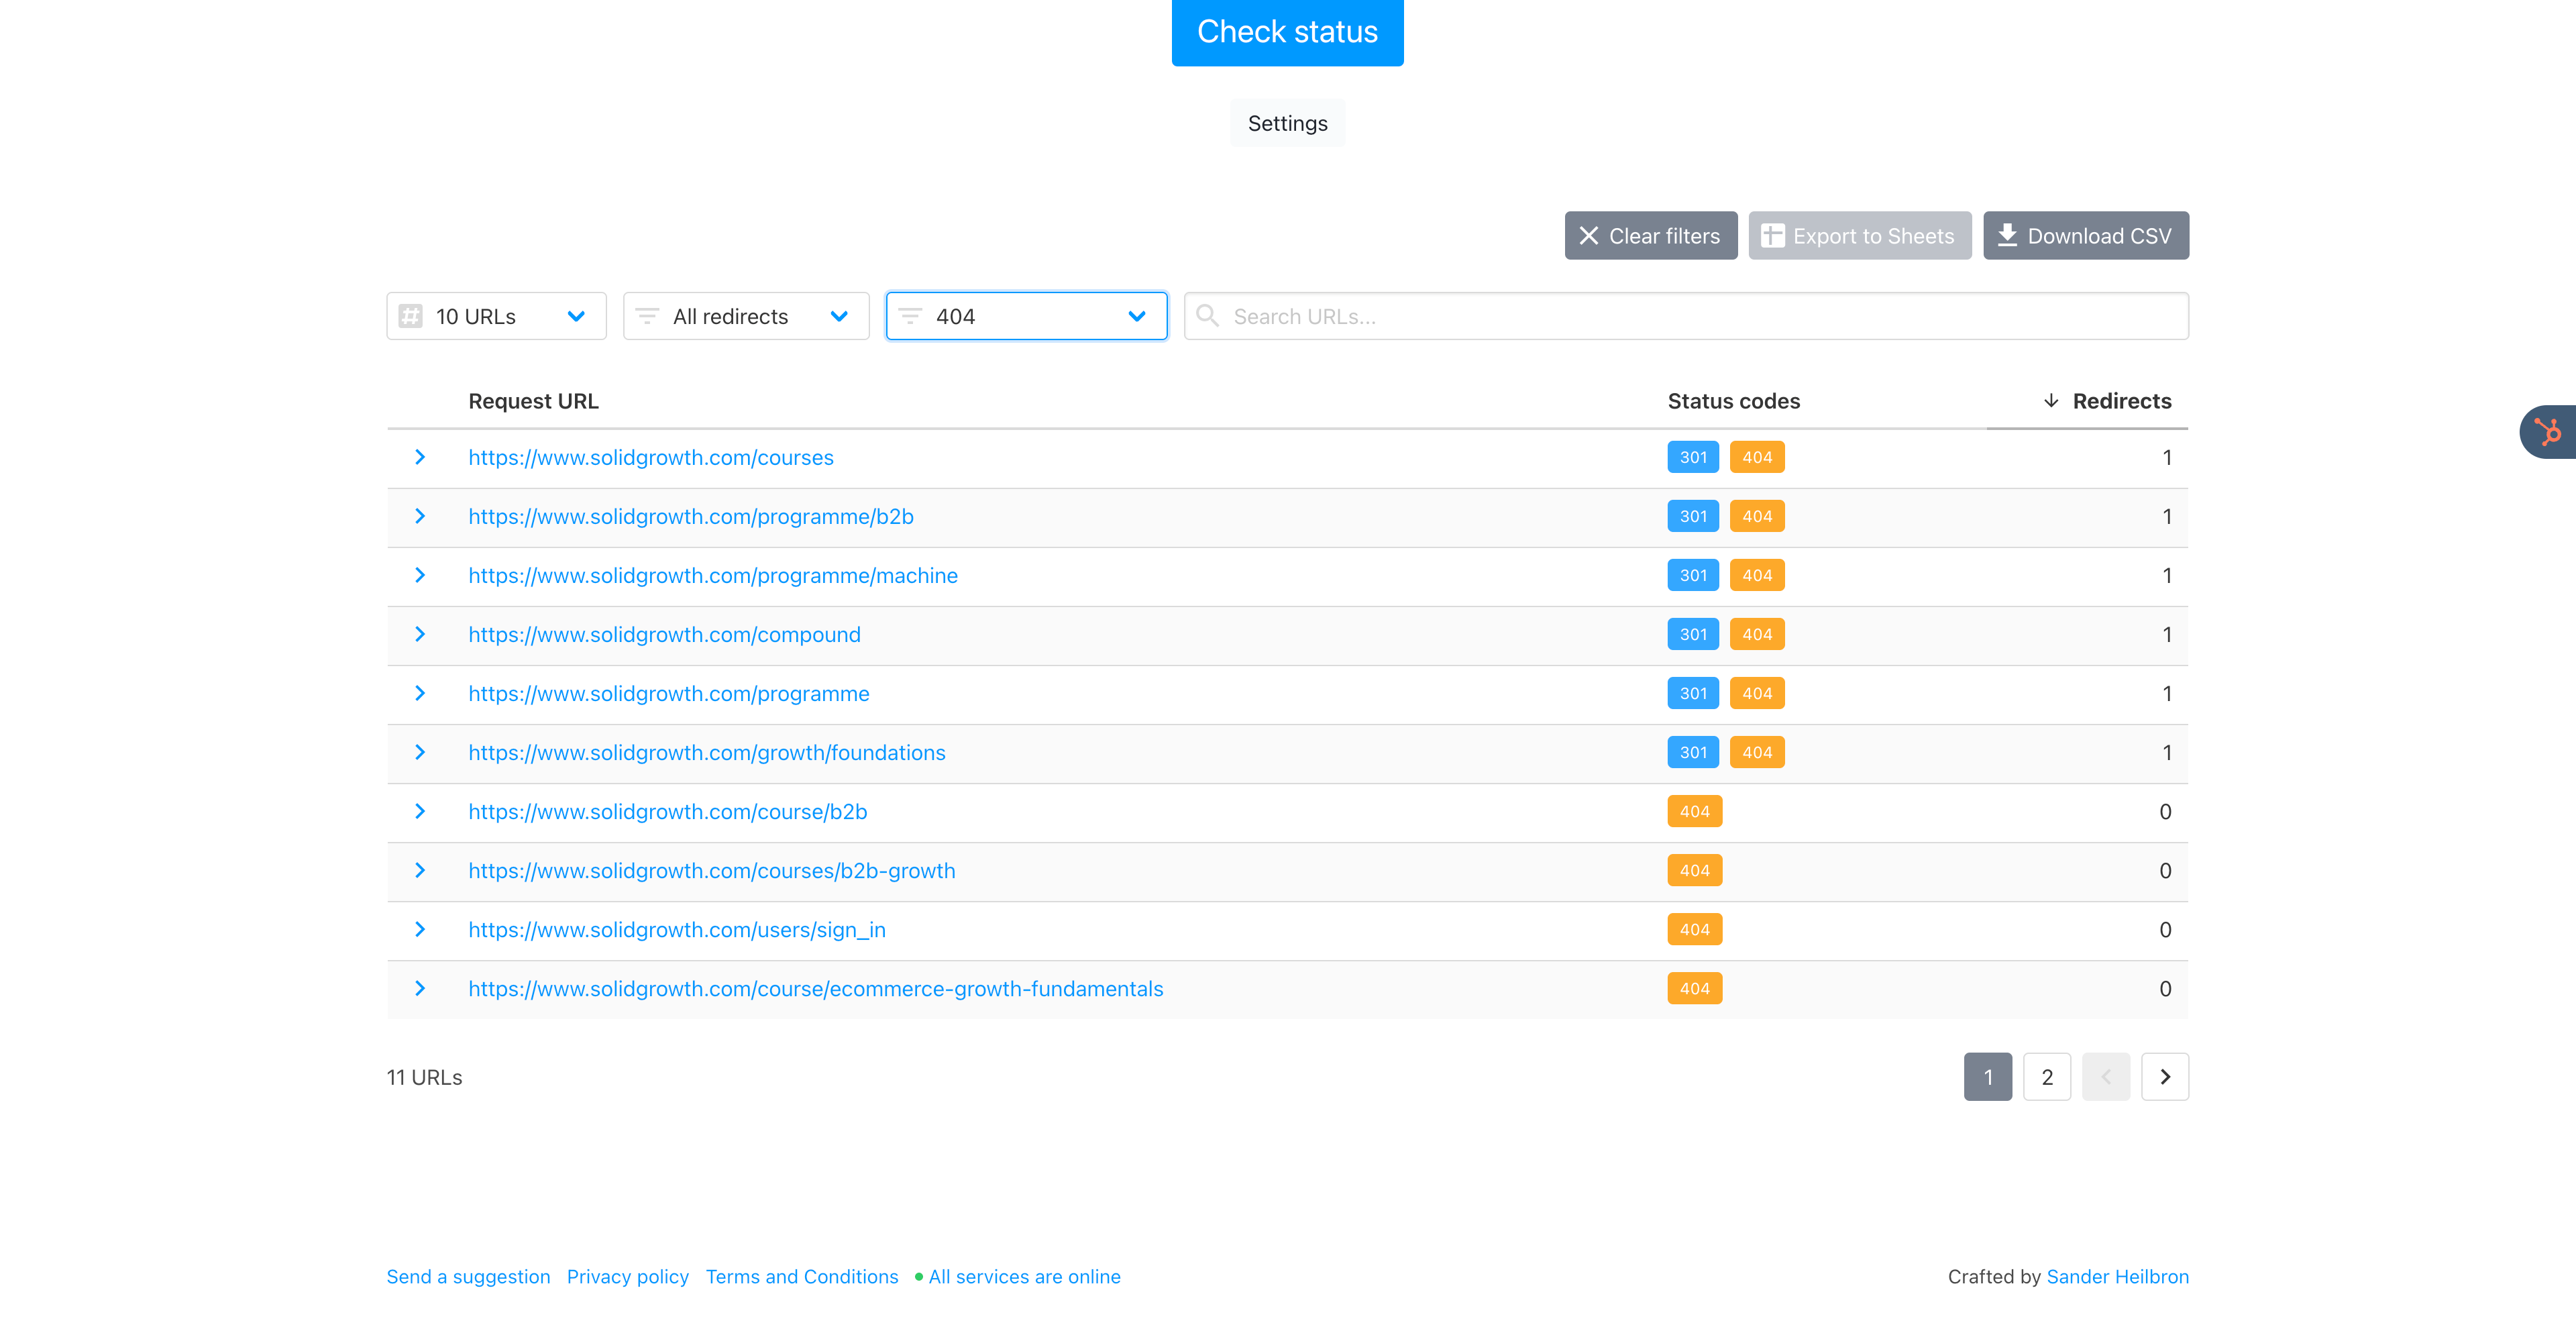The width and height of the screenshot is (2576, 1331).
Task: Open the Settings section
Action: tap(1287, 123)
